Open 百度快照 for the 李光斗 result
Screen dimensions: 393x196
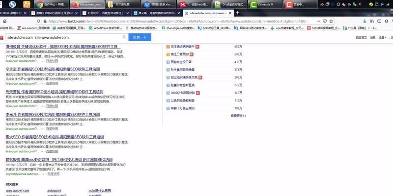52,129
